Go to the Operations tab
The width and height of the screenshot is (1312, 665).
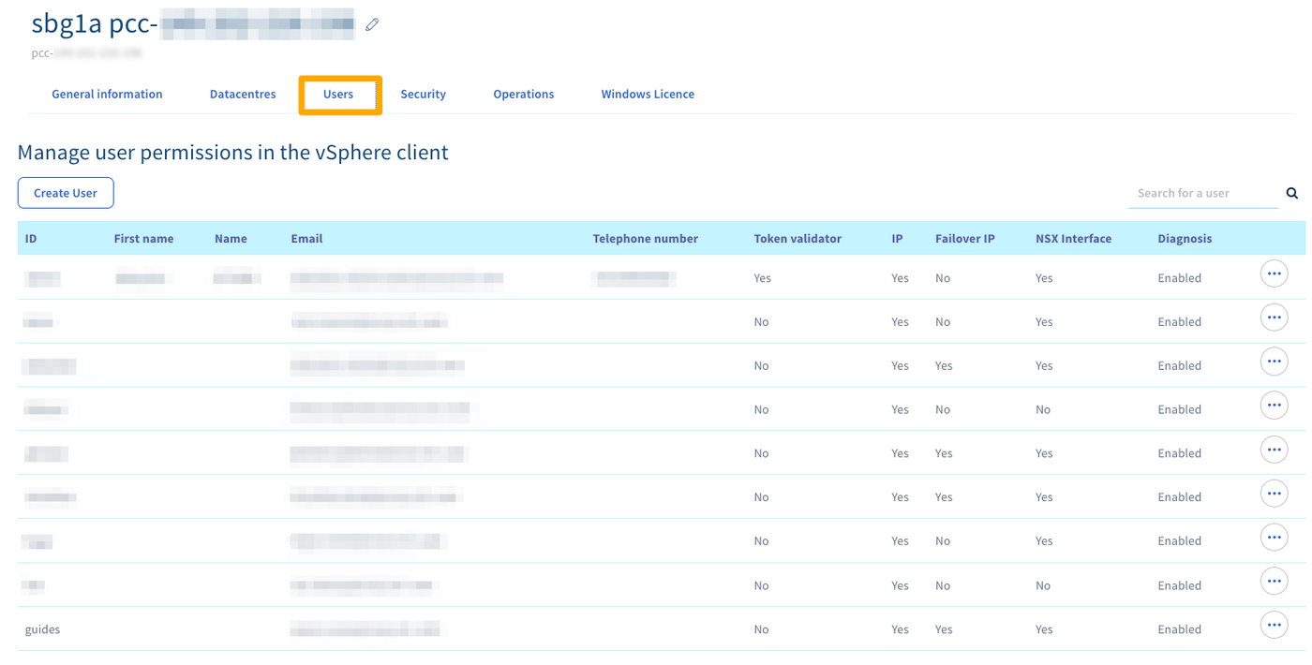pos(523,95)
